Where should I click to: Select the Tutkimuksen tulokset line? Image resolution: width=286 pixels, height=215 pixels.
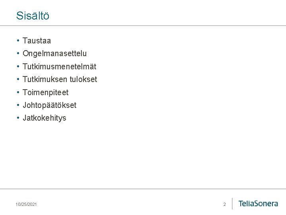coord(60,79)
